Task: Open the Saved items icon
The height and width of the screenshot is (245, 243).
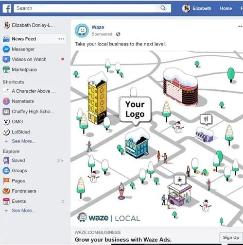Action: (x=6, y=161)
